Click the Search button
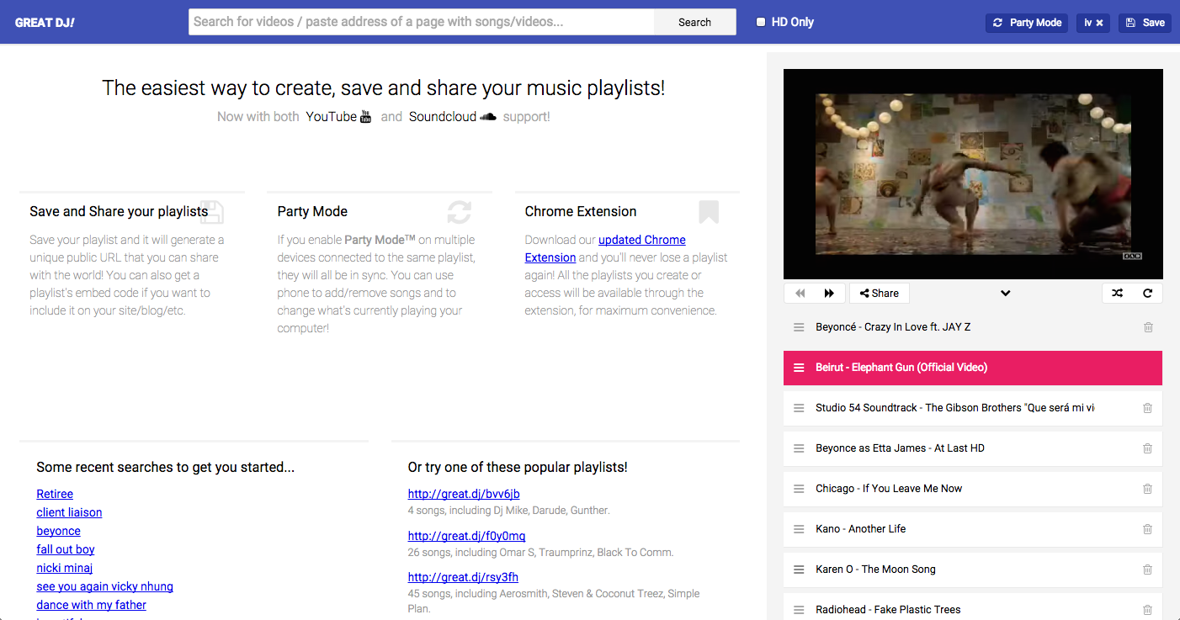 694,23
